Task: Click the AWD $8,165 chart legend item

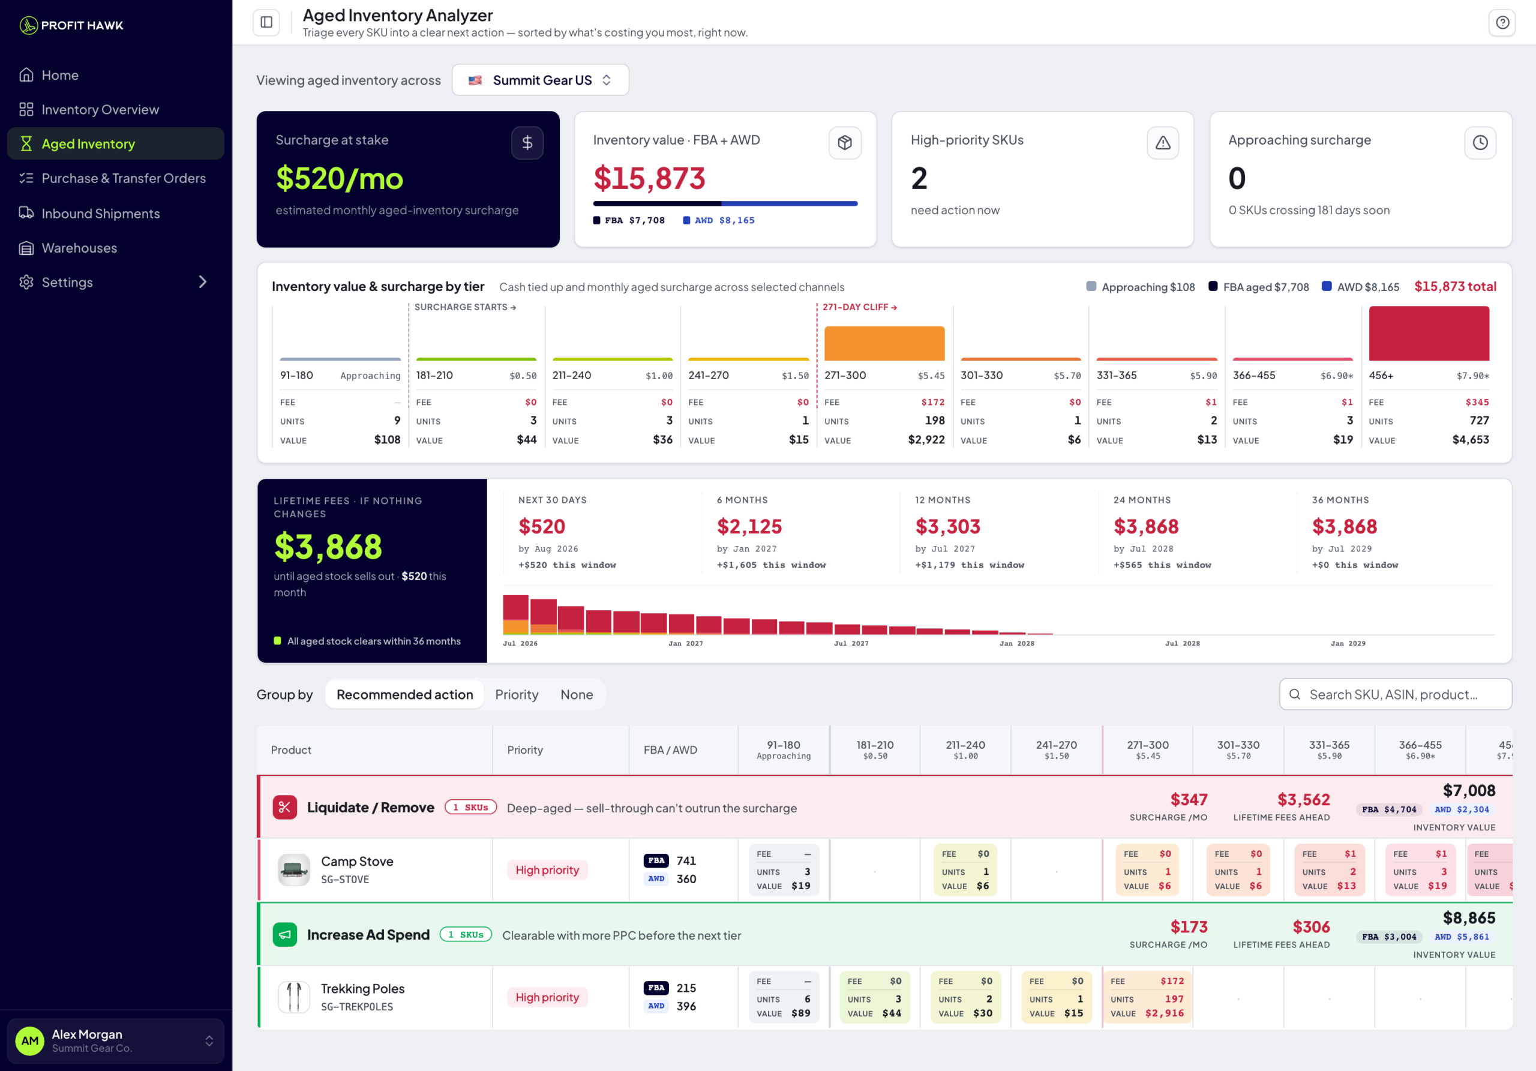Action: coord(1361,287)
